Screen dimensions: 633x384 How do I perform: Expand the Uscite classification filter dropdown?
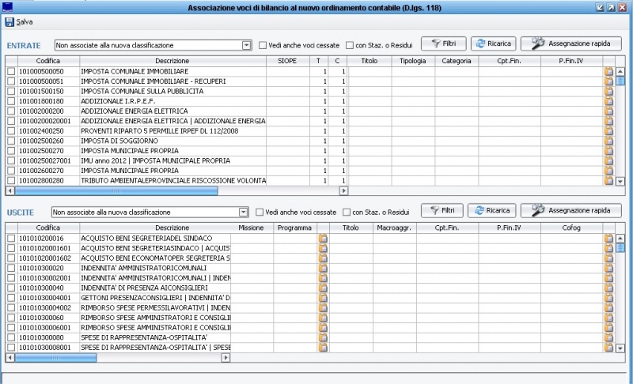(x=244, y=212)
